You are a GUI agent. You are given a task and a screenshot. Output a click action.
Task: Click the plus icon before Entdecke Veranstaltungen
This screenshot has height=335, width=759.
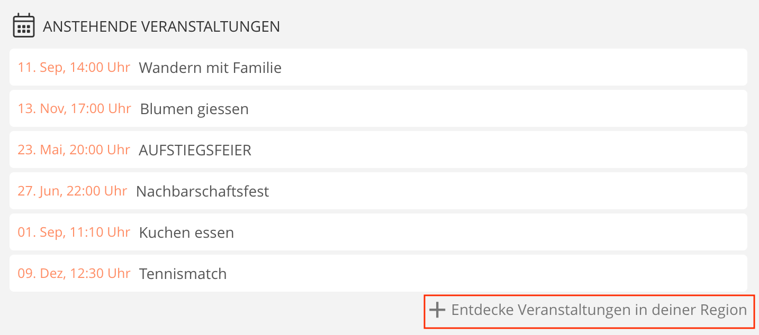click(437, 310)
